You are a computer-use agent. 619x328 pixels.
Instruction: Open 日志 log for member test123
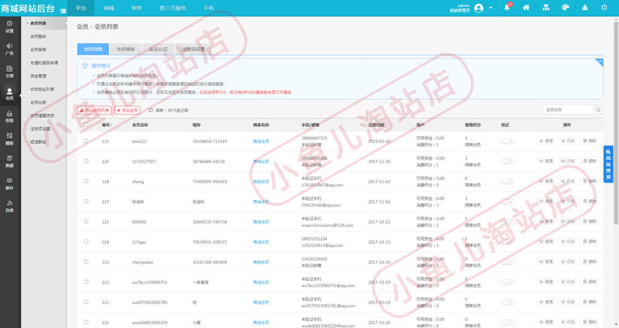[x=568, y=141]
